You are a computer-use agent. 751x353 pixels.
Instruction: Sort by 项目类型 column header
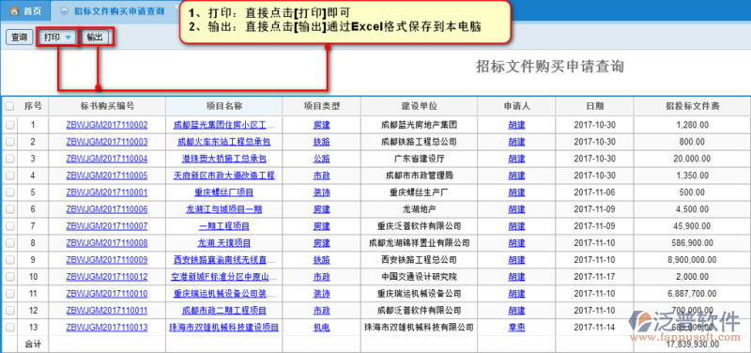pos(321,106)
